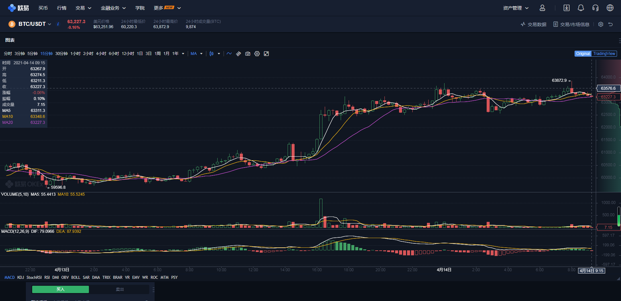Select the candlestick chart type icon
Image resolution: width=621 pixels, height=301 pixels.
click(211, 54)
